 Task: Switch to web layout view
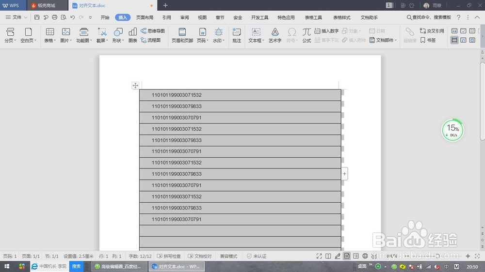pyautogui.click(x=365, y=256)
